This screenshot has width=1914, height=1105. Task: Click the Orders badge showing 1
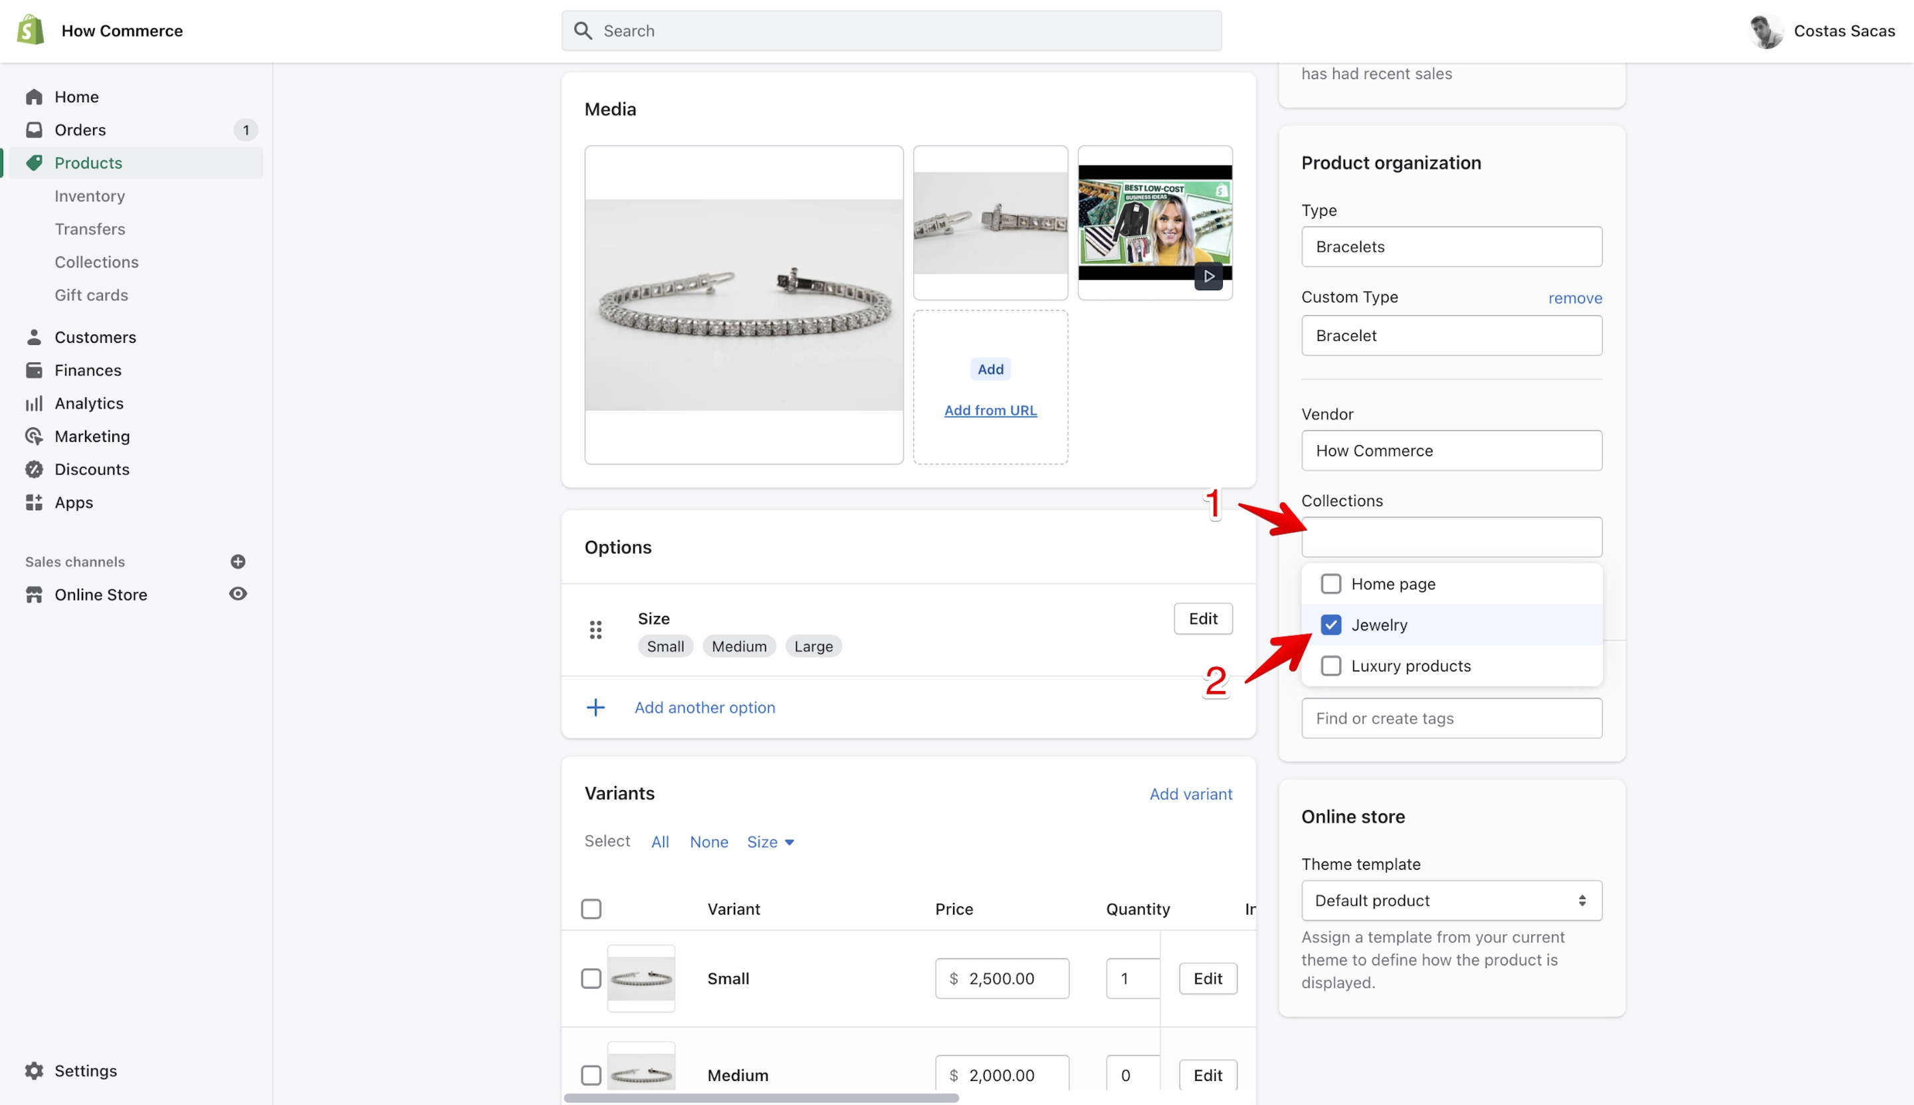coord(245,130)
